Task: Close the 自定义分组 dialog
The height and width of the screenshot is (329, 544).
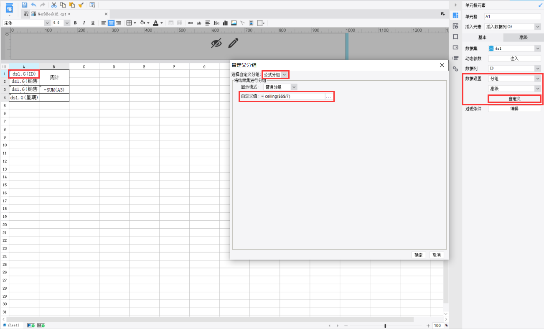Action: (x=442, y=65)
